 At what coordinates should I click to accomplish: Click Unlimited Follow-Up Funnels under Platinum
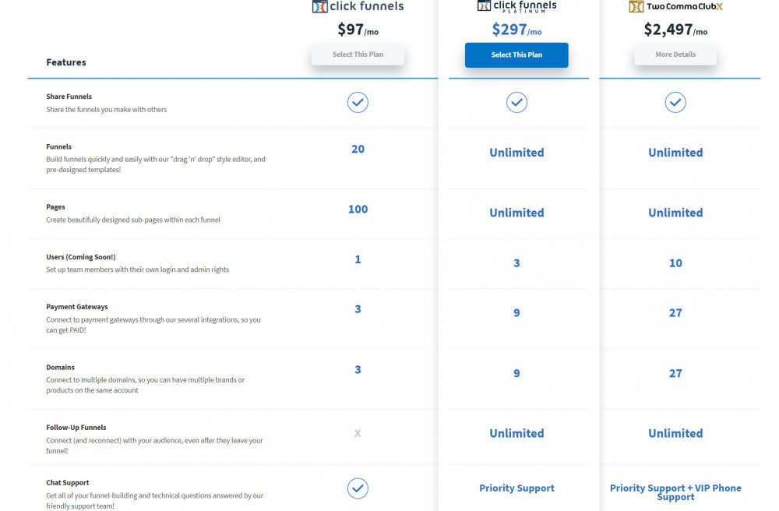pyautogui.click(x=516, y=433)
